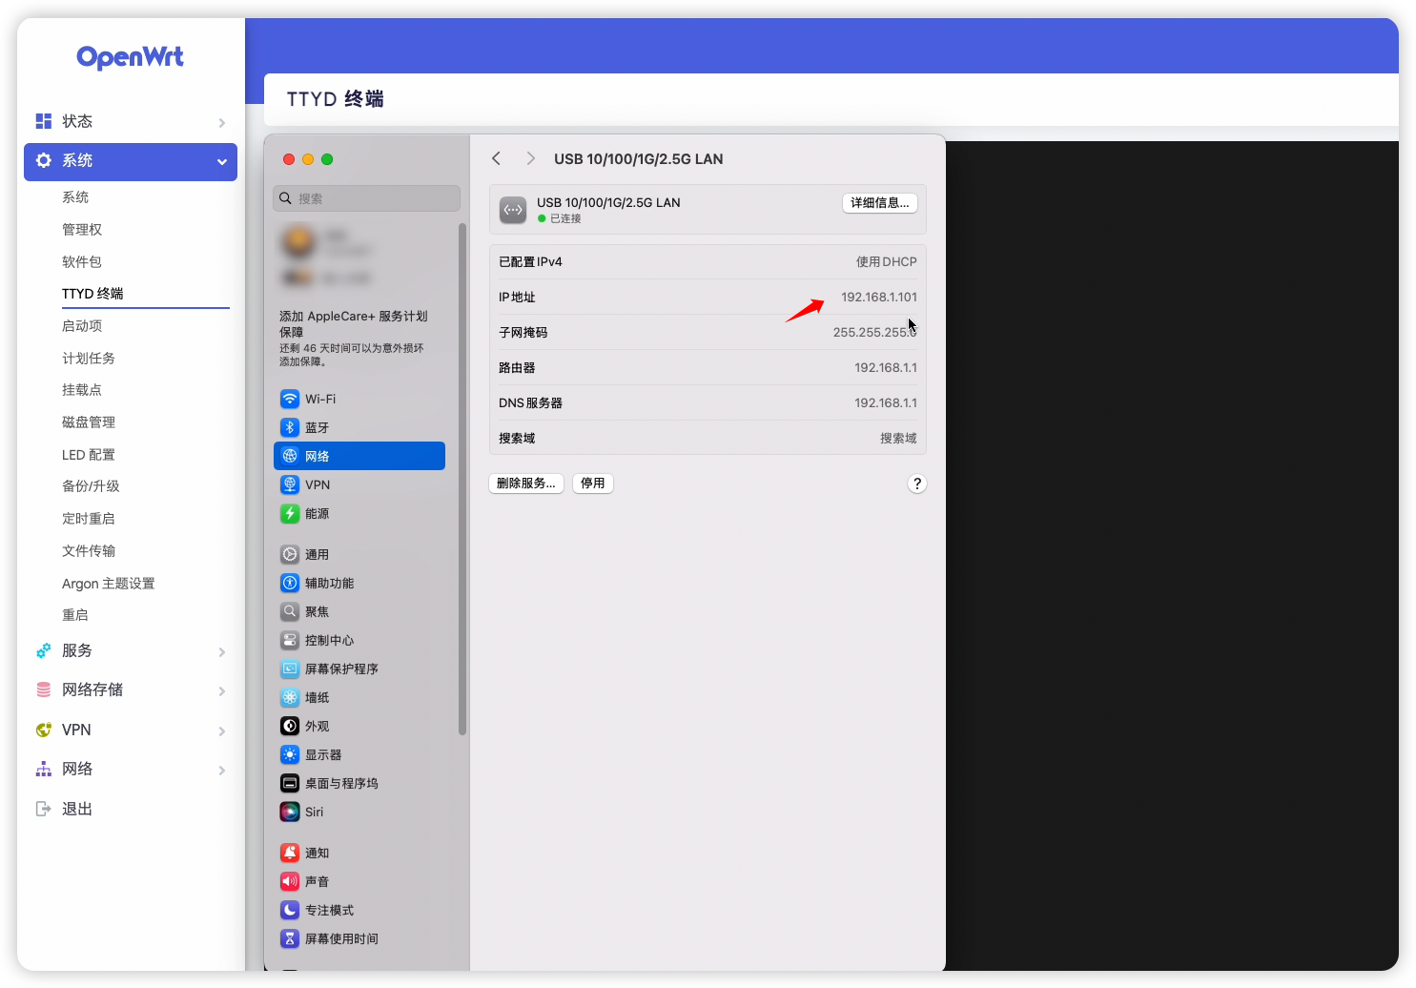Open the 能源 settings pane
The width and height of the screenshot is (1416, 988).
(315, 513)
